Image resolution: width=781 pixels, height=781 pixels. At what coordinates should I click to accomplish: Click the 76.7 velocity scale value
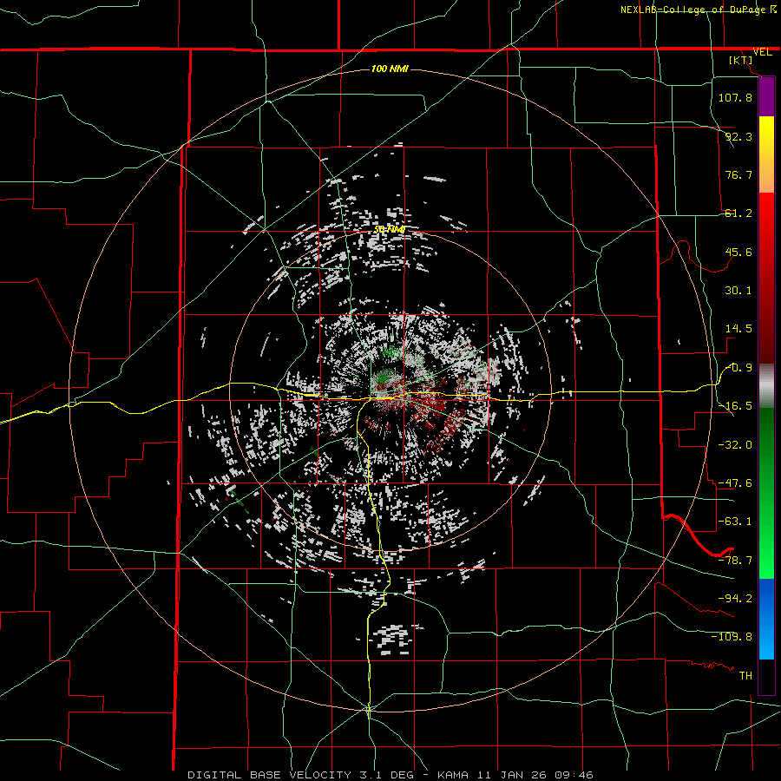(738, 174)
